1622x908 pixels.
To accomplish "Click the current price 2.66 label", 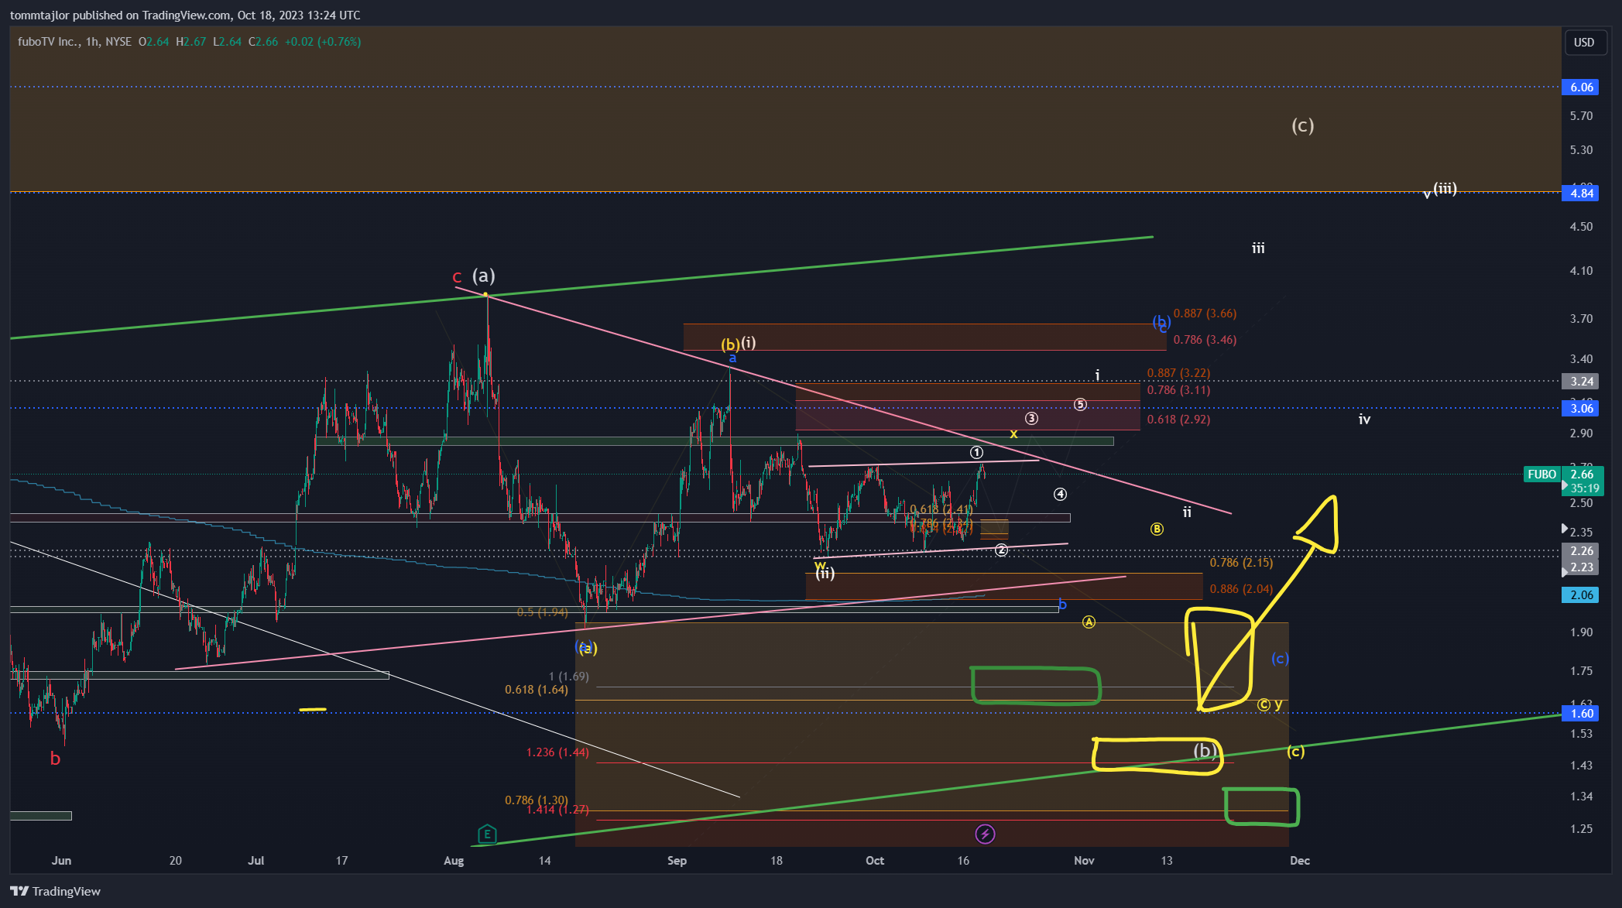I will (1582, 474).
